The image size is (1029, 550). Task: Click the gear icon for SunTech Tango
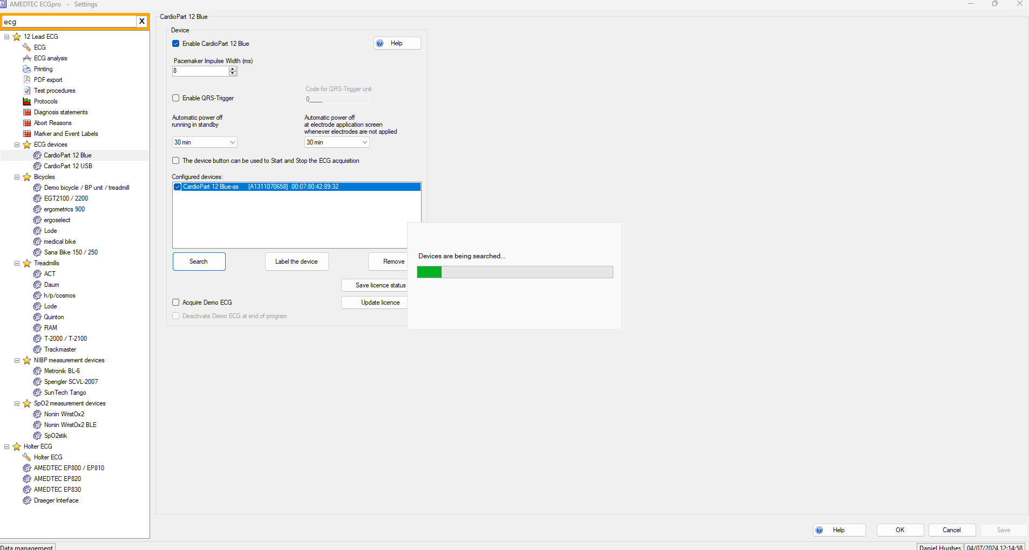tap(37, 393)
